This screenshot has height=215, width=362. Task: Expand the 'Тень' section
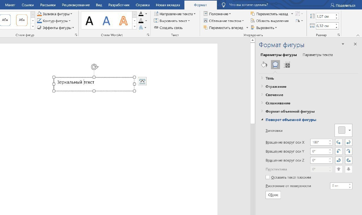pos(270,78)
